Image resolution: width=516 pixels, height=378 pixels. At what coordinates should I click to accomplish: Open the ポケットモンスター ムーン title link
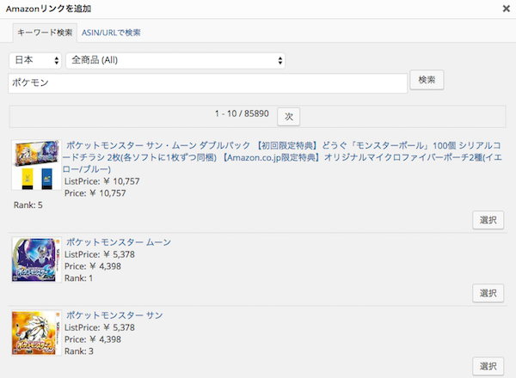tap(119, 242)
